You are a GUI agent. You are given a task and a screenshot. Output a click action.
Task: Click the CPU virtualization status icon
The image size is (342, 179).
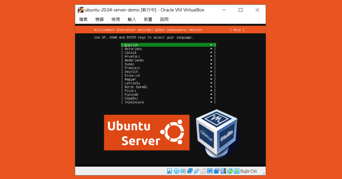click(x=223, y=171)
